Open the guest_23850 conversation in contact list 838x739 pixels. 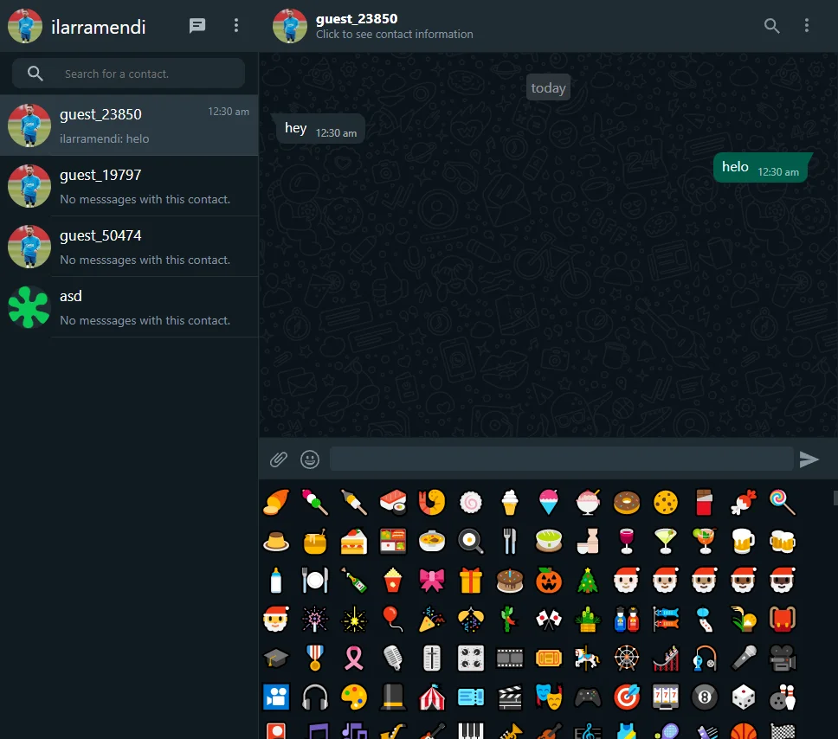tap(129, 125)
